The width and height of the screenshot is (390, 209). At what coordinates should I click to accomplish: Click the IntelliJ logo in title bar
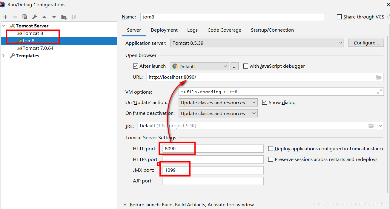[2, 4]
